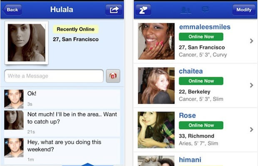The width and height of the screenshot is (258, 166).
Task: Select the people icon in top bar
Action: pyautogui.click(x=186, y=10)
